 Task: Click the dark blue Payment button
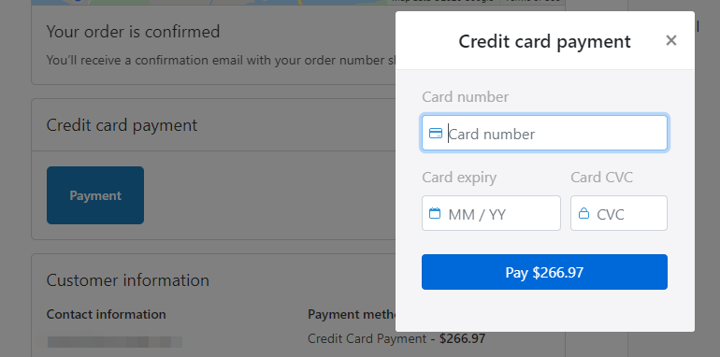coord(95,195)
